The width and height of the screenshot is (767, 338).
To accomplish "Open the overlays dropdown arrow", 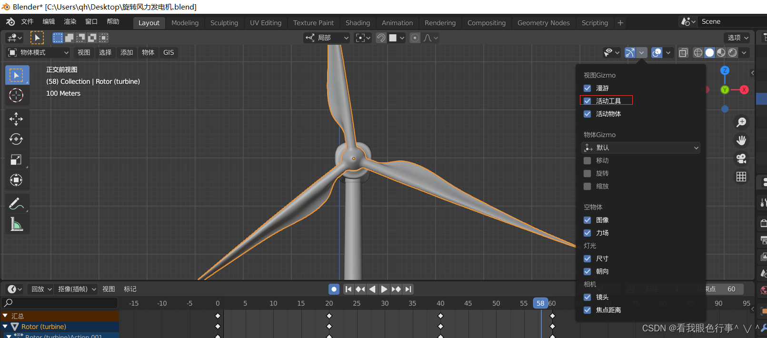I will [668, 52].
